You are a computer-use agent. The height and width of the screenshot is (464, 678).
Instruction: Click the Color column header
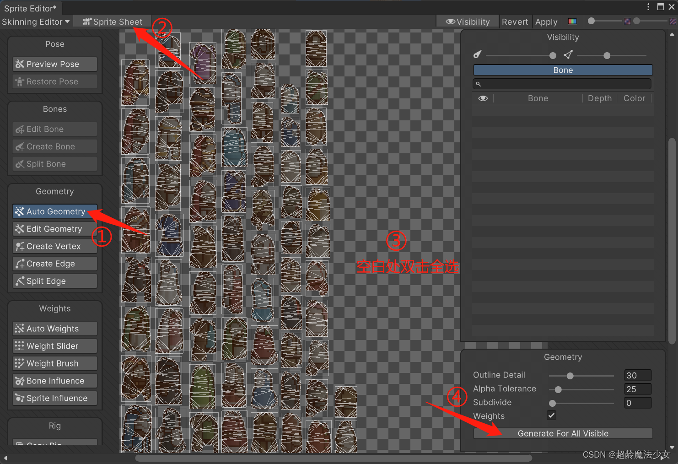point(634,98)
